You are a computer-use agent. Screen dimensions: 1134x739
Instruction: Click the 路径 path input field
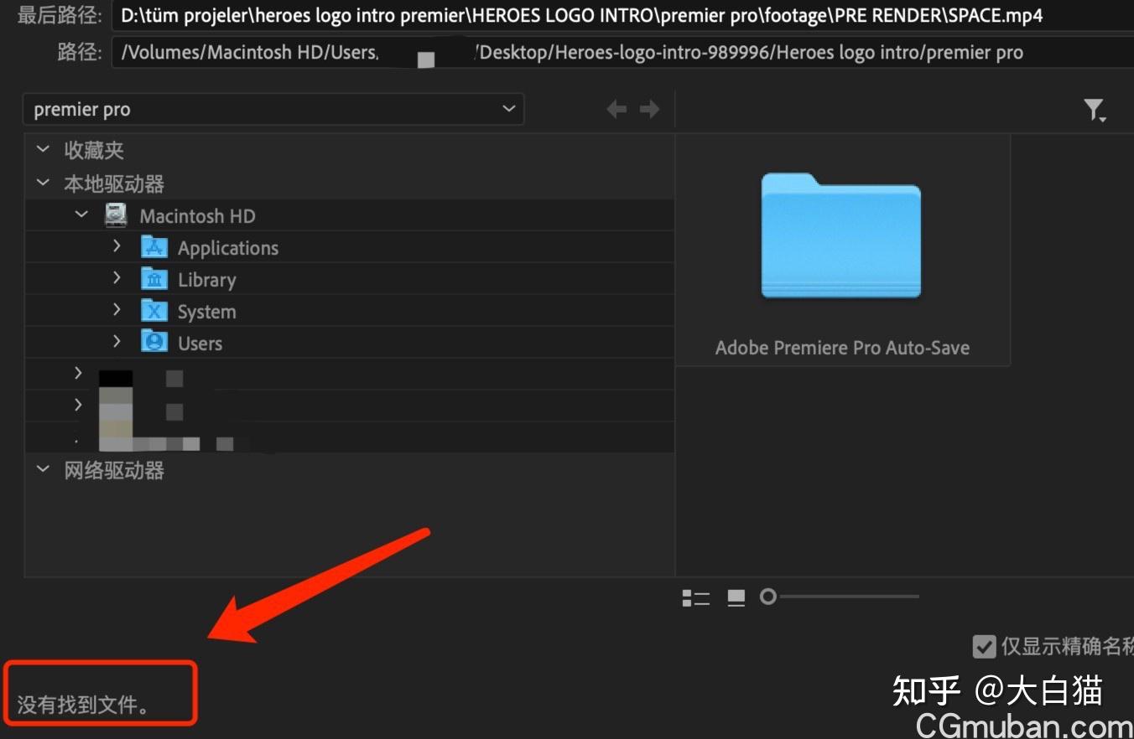pyautogui.click(x=622, y=53)
